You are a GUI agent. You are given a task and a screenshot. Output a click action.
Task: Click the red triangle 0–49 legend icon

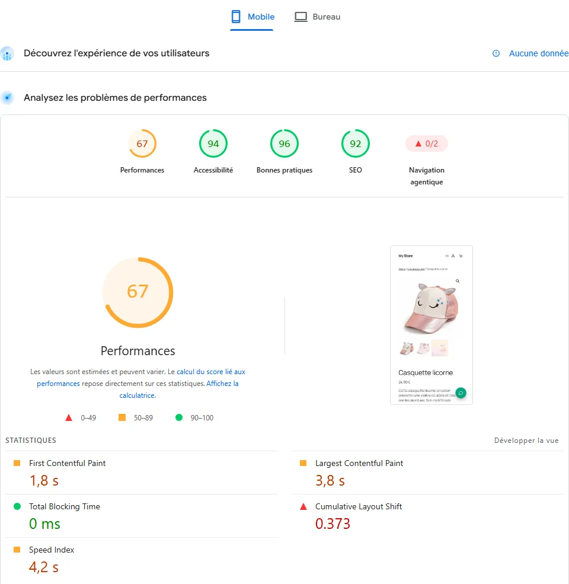[69, 417]
